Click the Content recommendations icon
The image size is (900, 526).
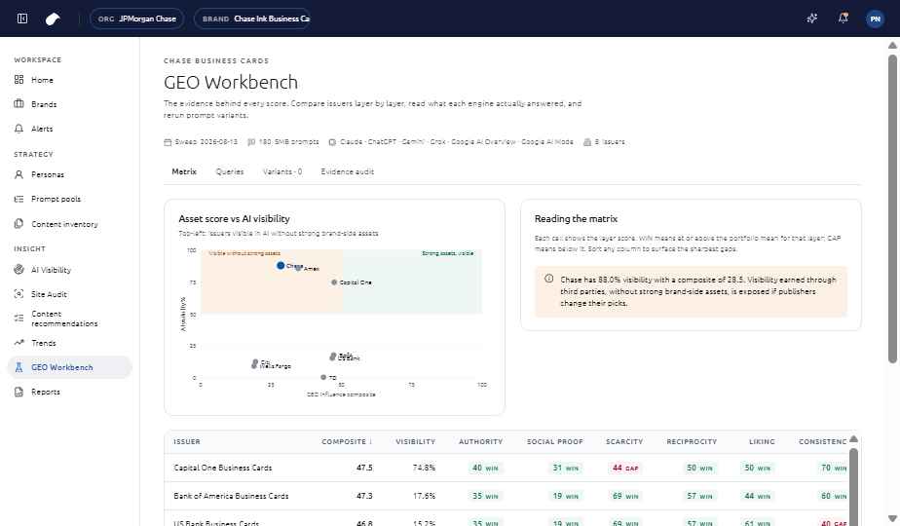tap(19, 319)
